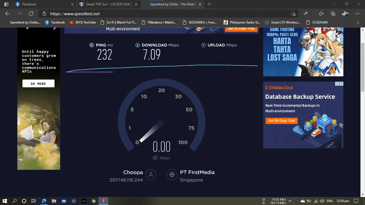Open Cortana from the taskbar
365x205 pixels.
pos(24,201)
